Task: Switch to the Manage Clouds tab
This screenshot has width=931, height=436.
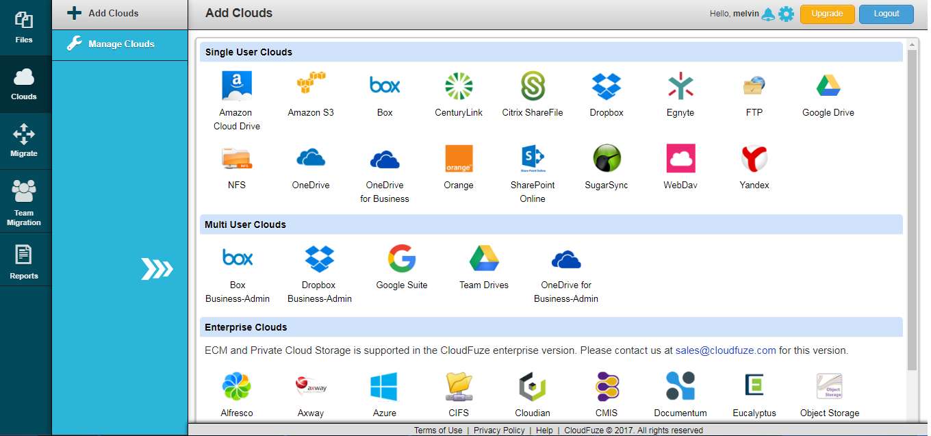Action: click(120, 44)
